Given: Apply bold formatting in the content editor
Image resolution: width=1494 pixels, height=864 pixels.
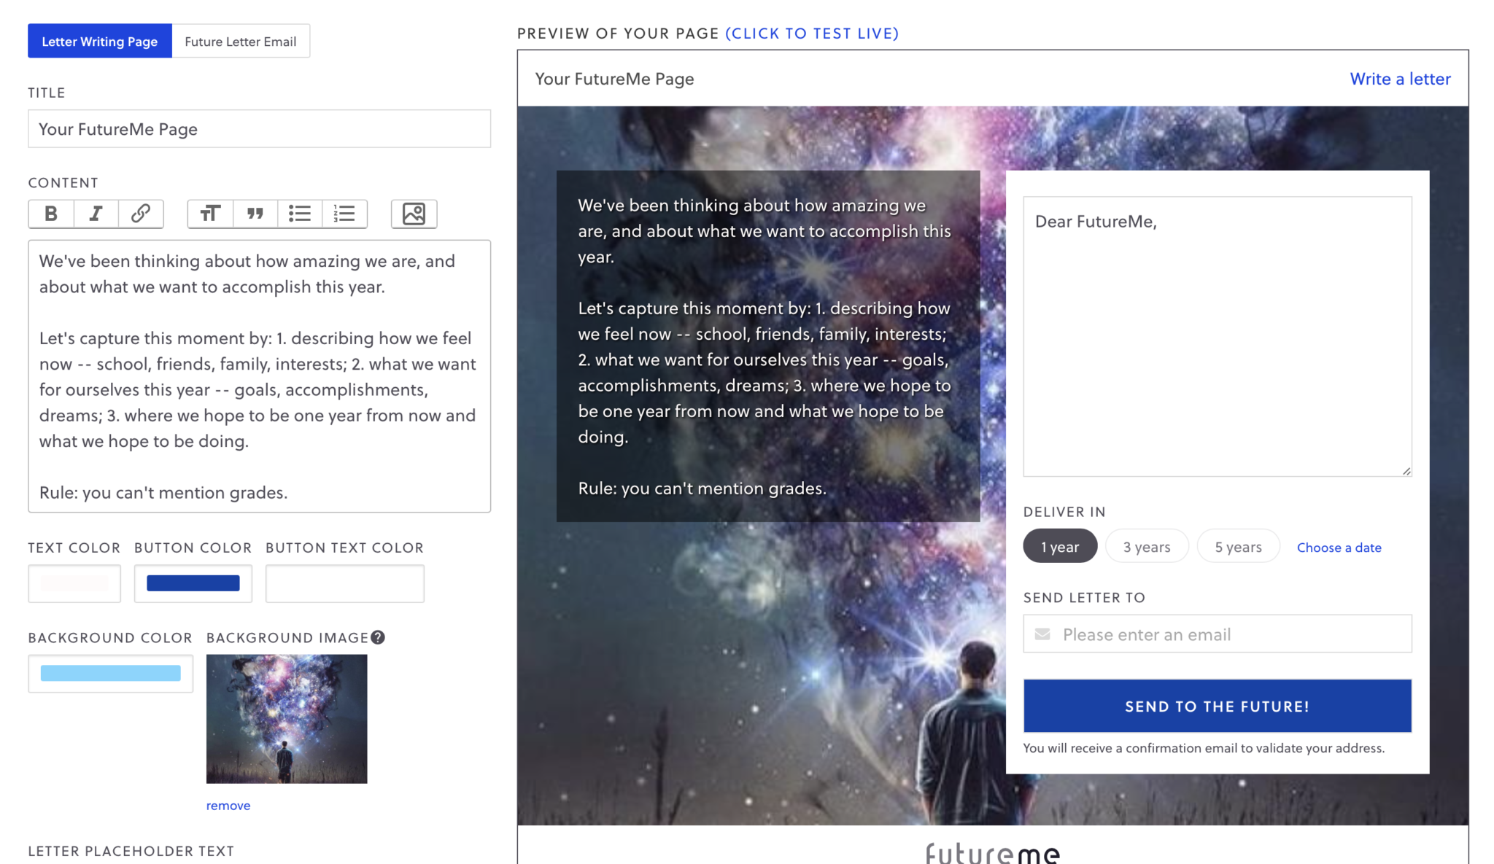Looking at the screenshot, I should point(50,214).
